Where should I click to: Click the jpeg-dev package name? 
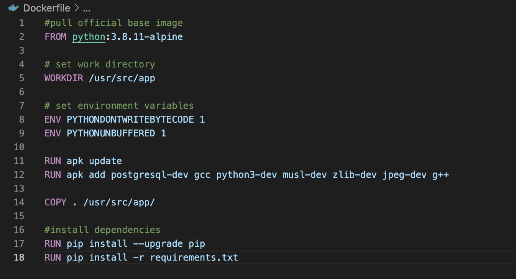404,175
